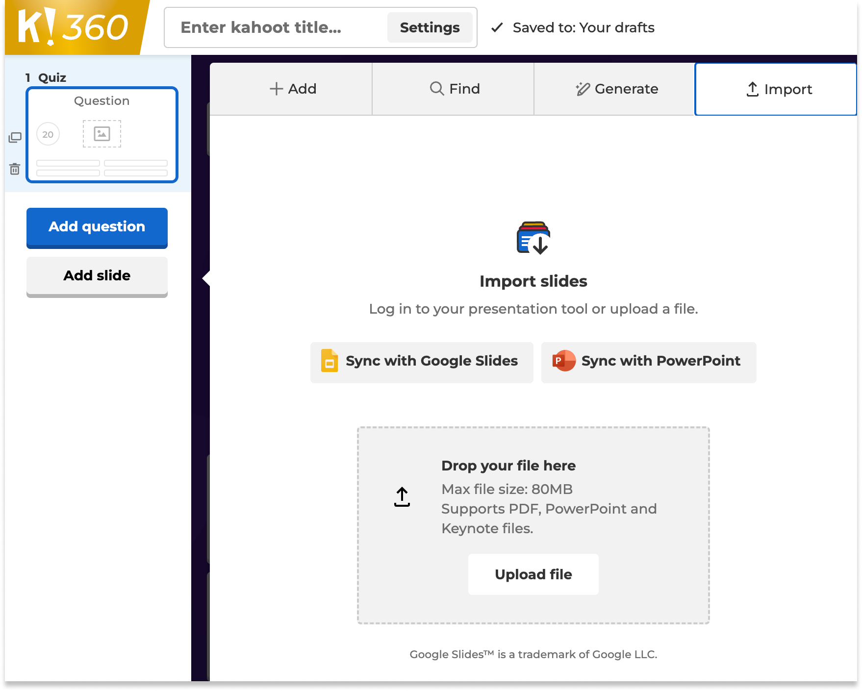This screenshot has height=691, width=862.
Task: Click the upload arrow icon in drop zone
Action: 402,497
